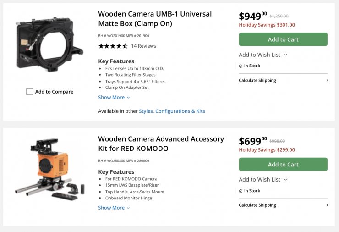Click Calculate Shipping text for the Matte Box
339x232 pixels.
click(257, 81)
